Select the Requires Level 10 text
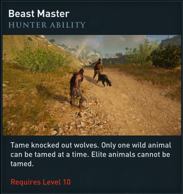 (41, 182)
